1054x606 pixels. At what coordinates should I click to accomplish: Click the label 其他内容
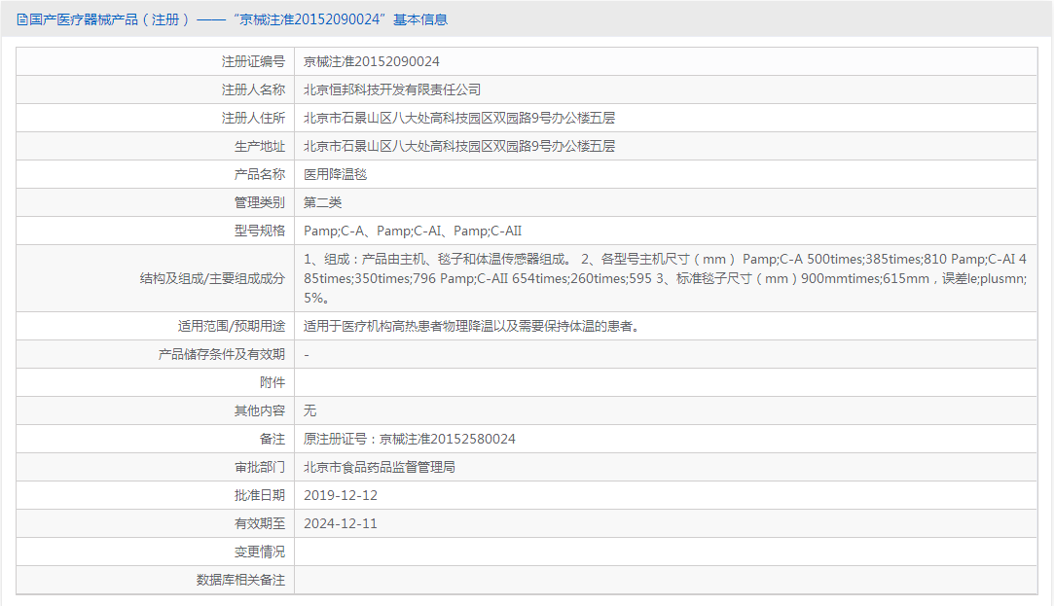(x=260, y=411)
